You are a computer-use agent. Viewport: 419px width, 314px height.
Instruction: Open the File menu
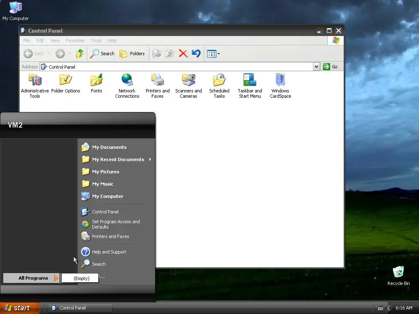click(27, 40)
